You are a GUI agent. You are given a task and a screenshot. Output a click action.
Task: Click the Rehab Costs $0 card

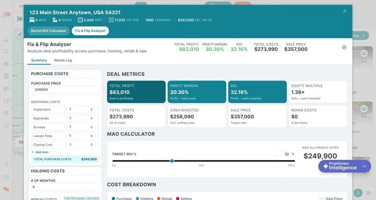click(x=318, y=116)
